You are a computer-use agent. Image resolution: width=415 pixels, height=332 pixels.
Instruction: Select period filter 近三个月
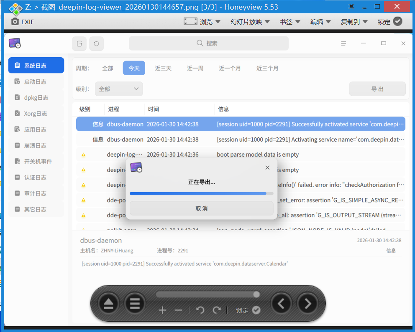[267, 68]
